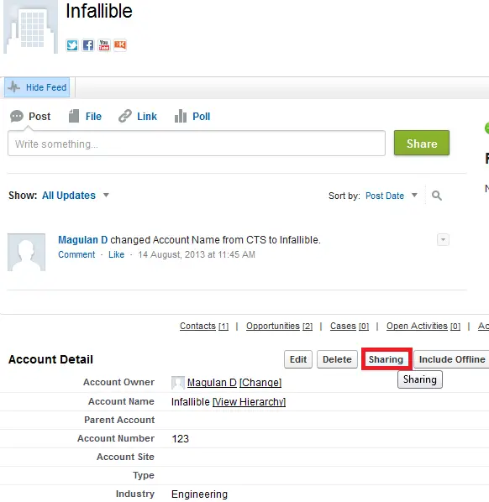Screen dimensions: 489x502
Task: Open the Klout social icon
Action: click(120, 45)
